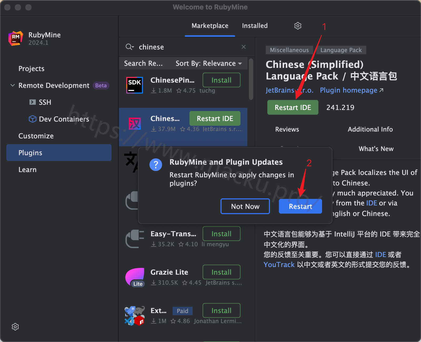The width and height of the screenshot is (421, 342).
Task: Click the Extensions Manager paid plugin icon
Action: 134,316
